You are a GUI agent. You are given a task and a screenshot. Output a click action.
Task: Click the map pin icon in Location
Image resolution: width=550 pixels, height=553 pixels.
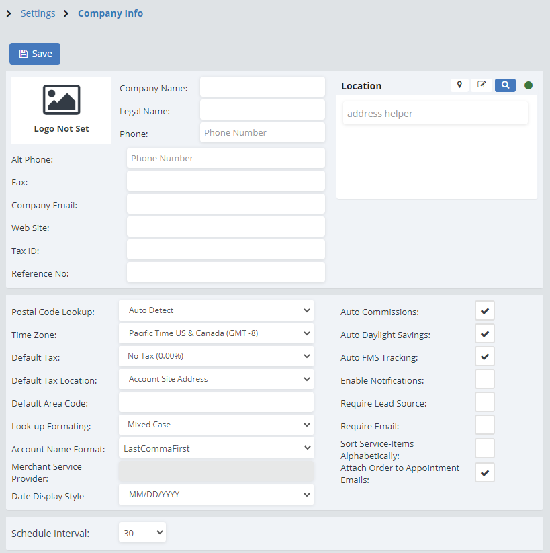[459, 85]
